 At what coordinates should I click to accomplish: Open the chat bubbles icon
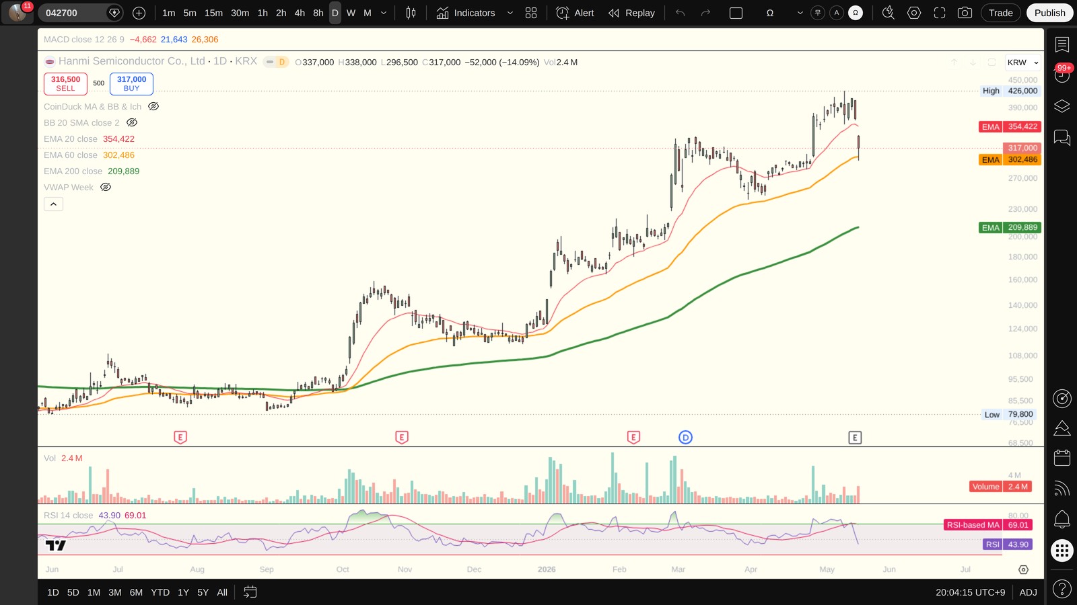[x=1062, y=138]
